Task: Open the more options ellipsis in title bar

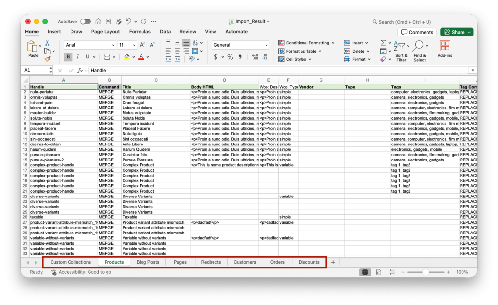Action: pos(153,21)
